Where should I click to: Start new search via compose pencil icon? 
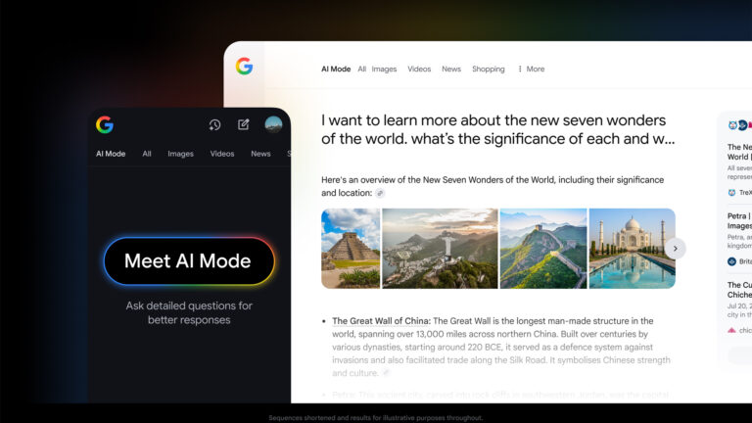[244, 124]
